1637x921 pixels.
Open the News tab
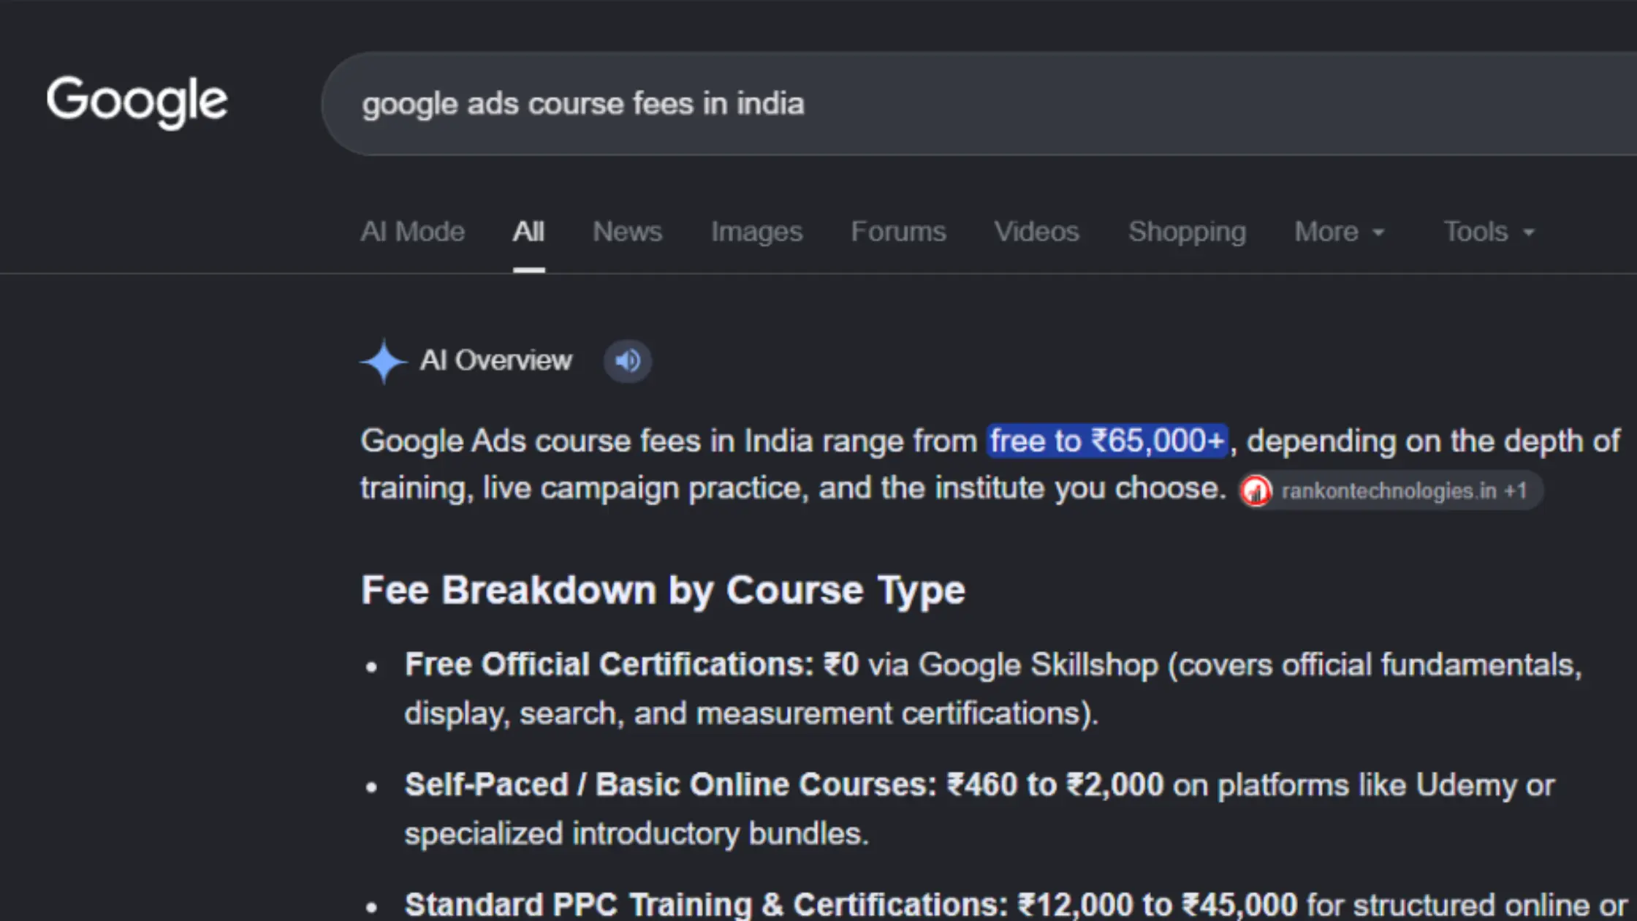tap(627, 232)
